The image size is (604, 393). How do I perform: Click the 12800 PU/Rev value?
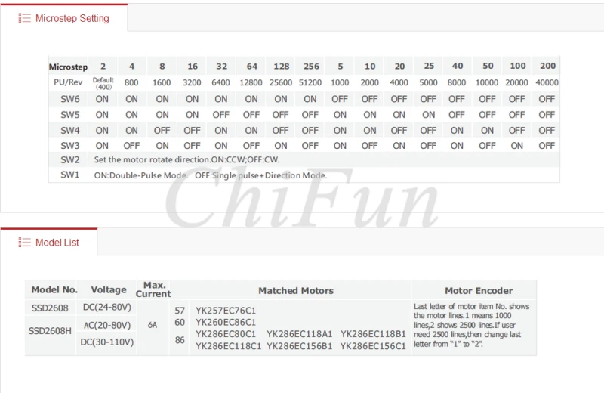coord(251,82)
